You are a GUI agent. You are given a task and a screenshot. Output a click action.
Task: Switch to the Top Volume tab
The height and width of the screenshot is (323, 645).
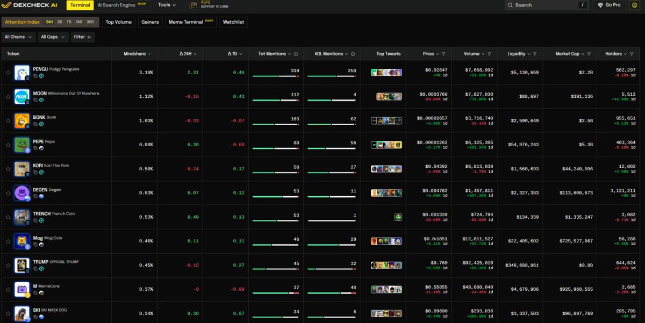[119, 22]
